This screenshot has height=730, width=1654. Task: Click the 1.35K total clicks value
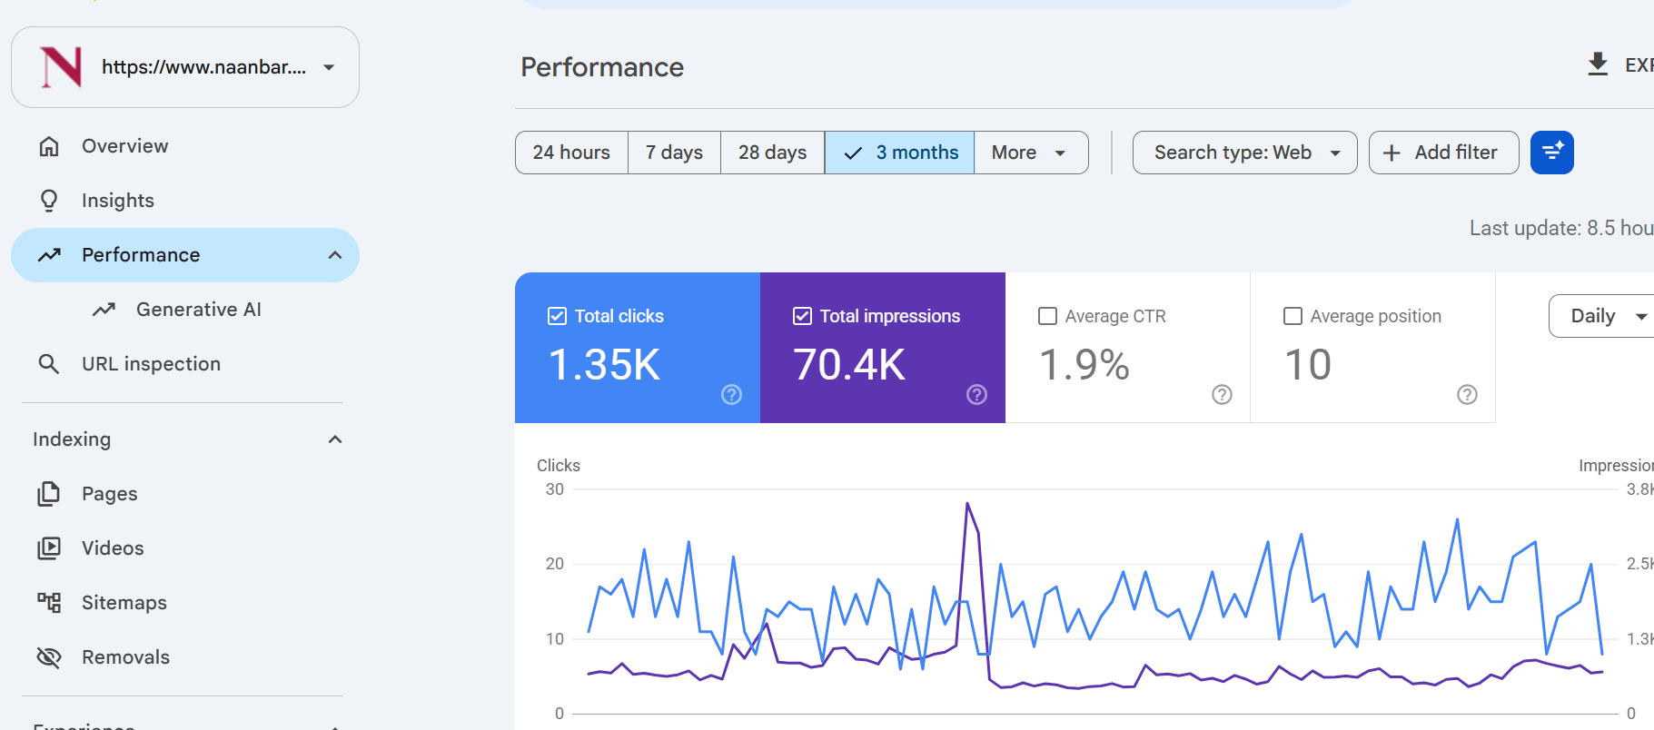click(x=604, y=365)
